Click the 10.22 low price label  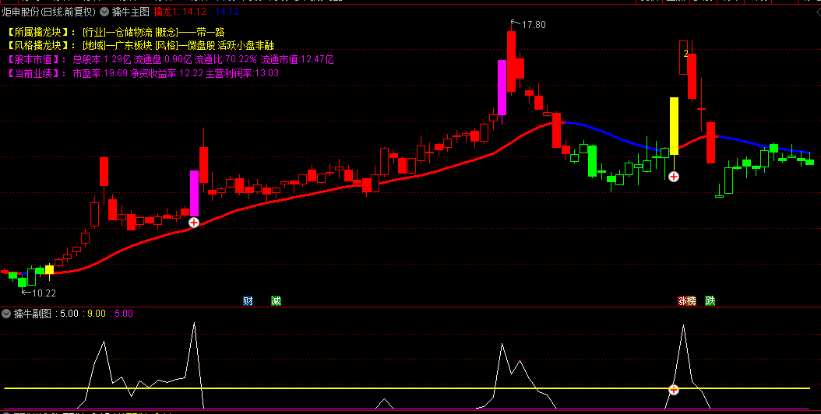point(44,293)
